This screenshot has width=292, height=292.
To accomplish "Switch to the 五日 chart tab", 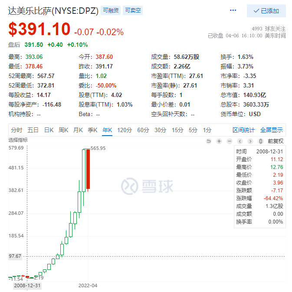I will point(33,130).
